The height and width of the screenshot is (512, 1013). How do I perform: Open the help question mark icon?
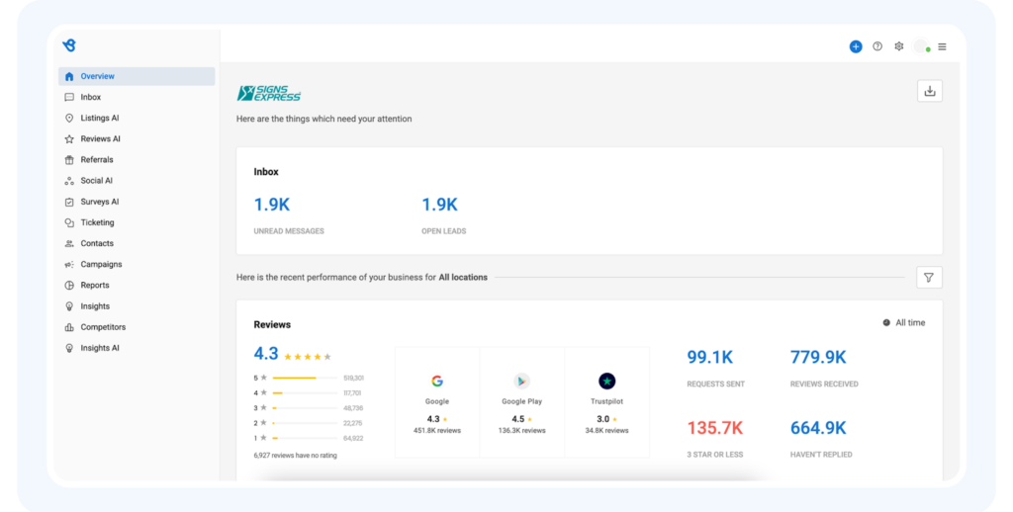click(x=877, y=46)
